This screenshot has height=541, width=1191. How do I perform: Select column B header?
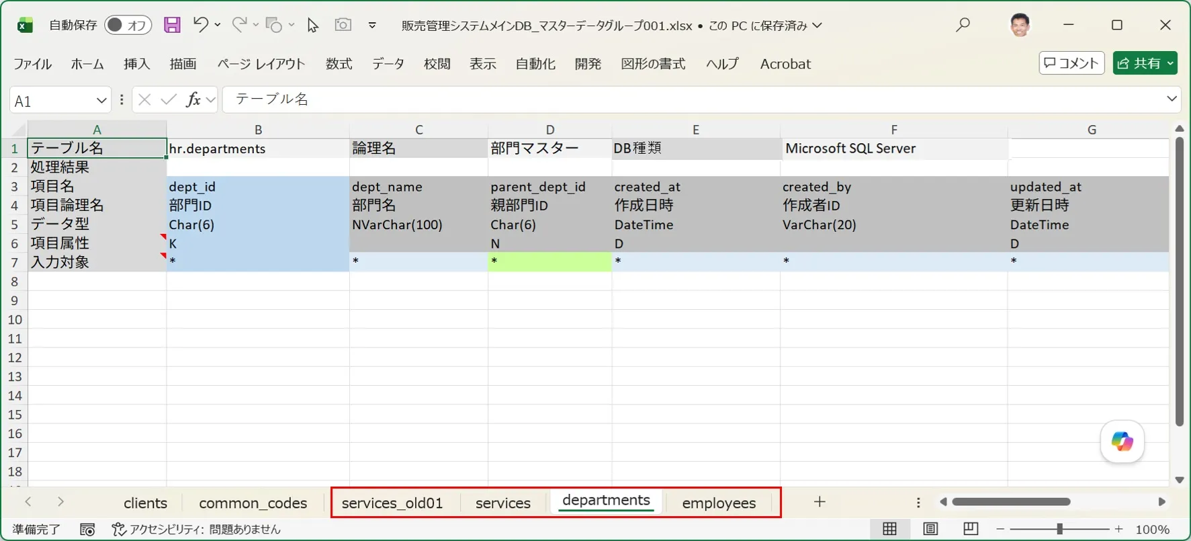(258, 130)
